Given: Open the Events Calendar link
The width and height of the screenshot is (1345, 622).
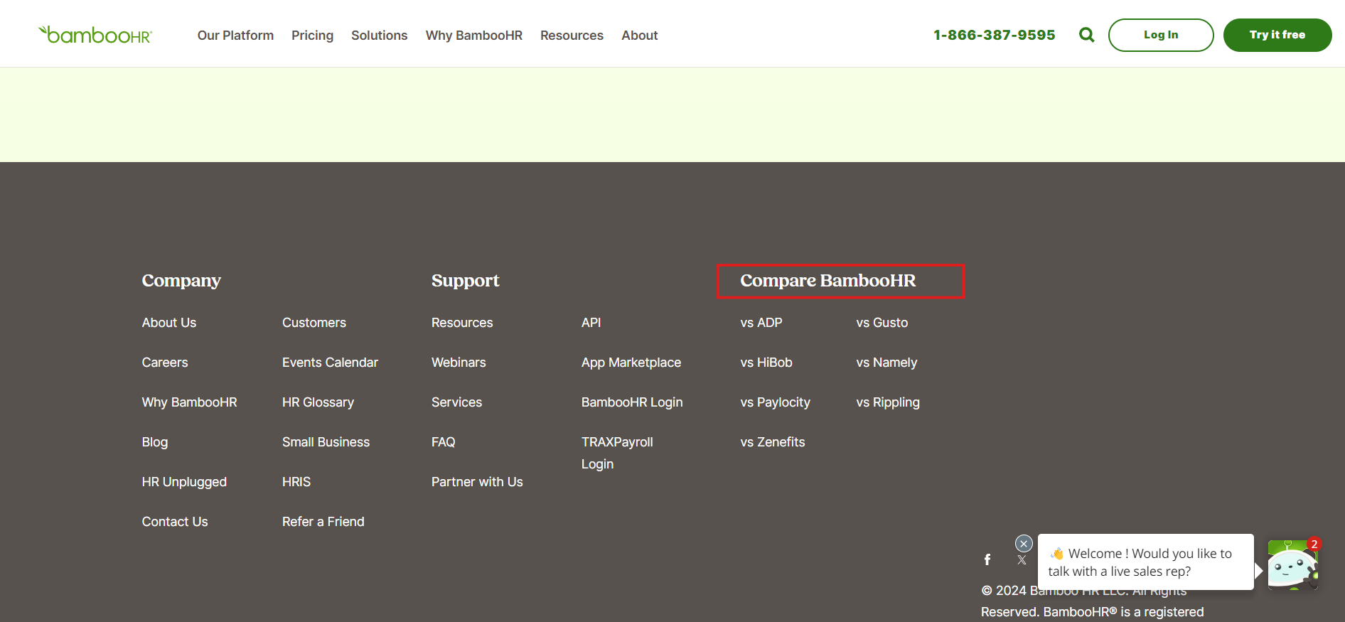Looking at the screenshot, I should [330, 363].
